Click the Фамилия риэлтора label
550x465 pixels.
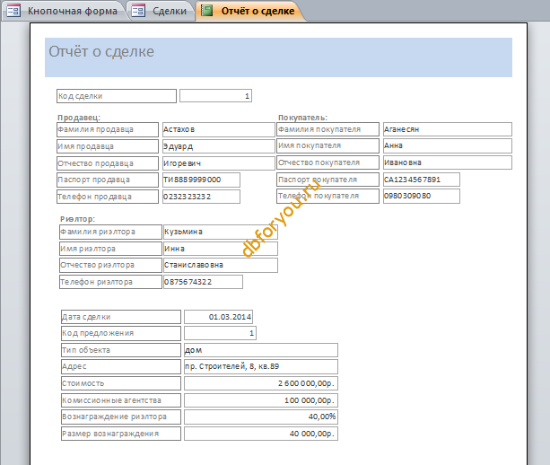[110, 232]
